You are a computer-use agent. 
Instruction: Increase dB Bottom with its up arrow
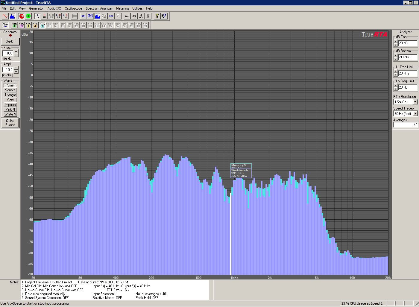click(396, 55)
